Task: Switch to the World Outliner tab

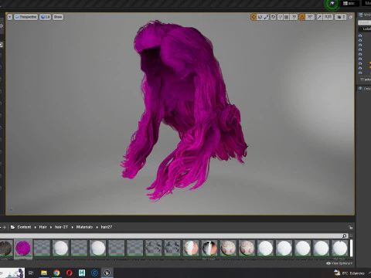Action: pyautogui.click(x=365, y=15)
